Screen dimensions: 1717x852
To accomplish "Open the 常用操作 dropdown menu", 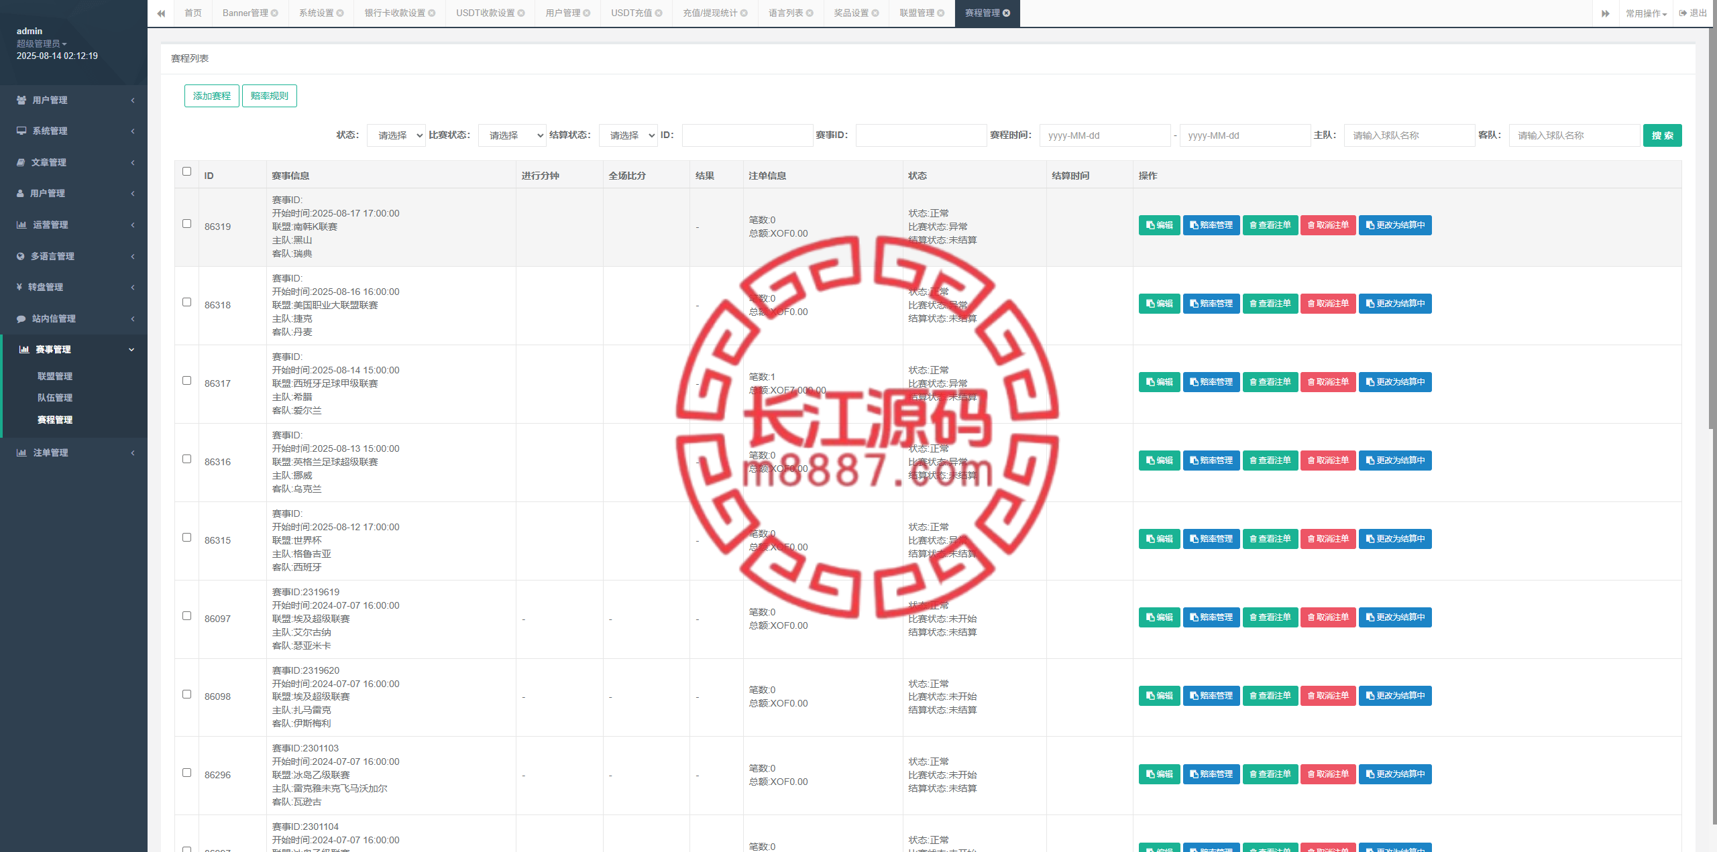I will (1646, 13).
